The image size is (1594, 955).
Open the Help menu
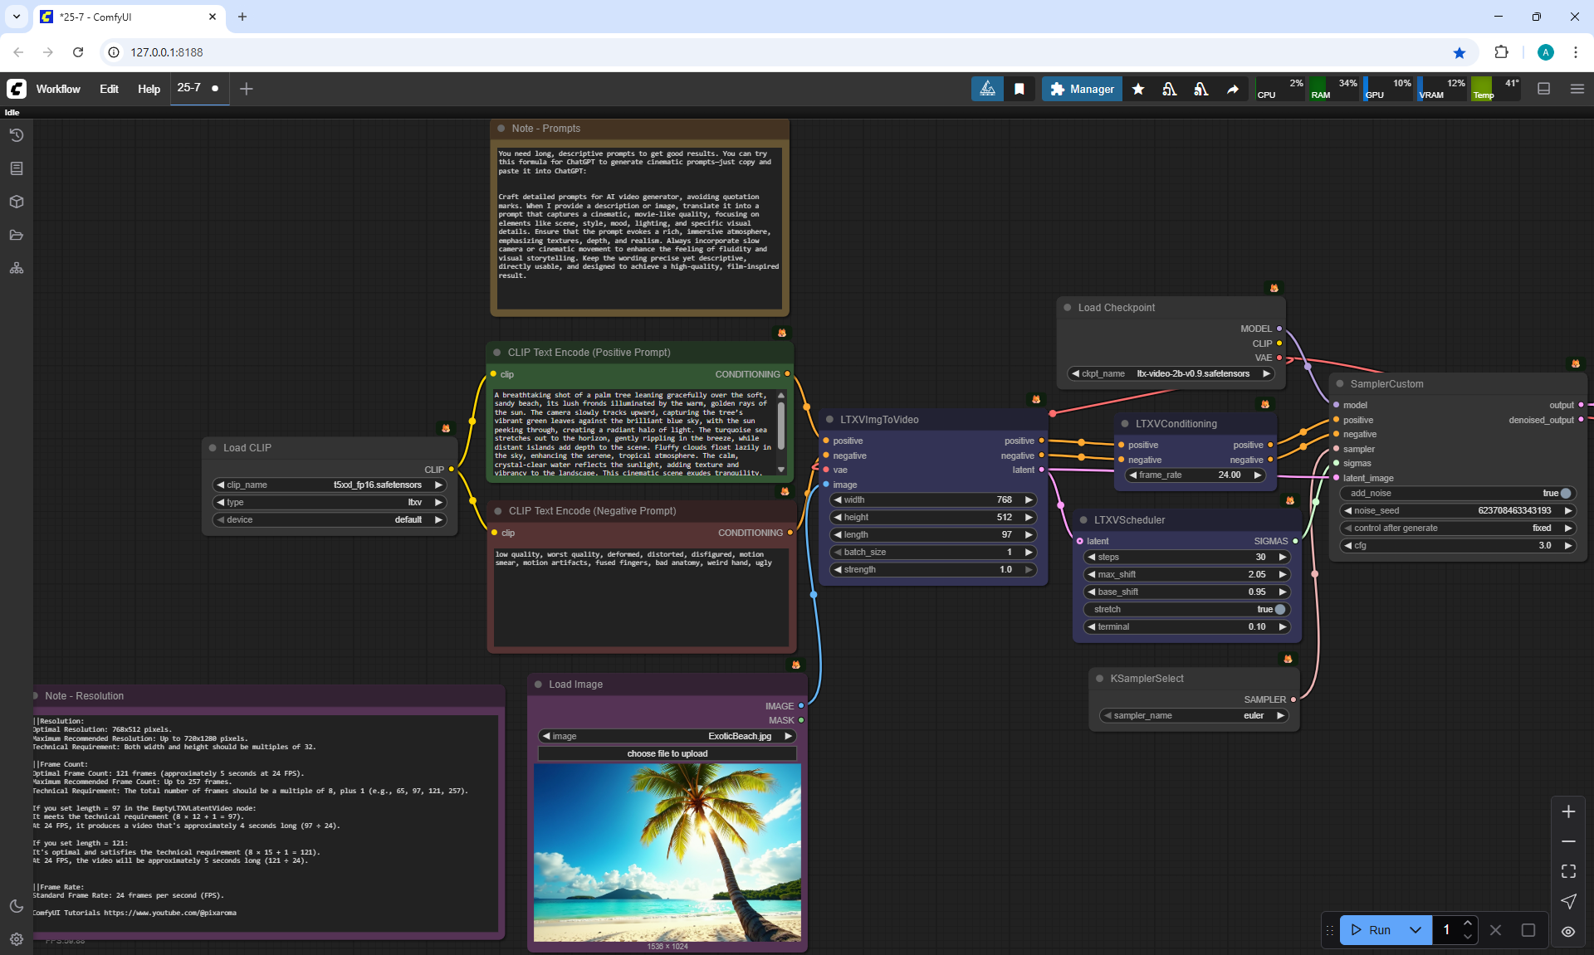(149, 89)
